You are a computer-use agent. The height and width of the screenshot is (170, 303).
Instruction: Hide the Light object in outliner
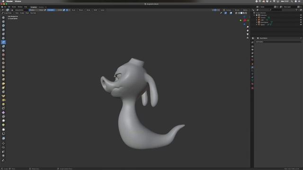(301, 20)
